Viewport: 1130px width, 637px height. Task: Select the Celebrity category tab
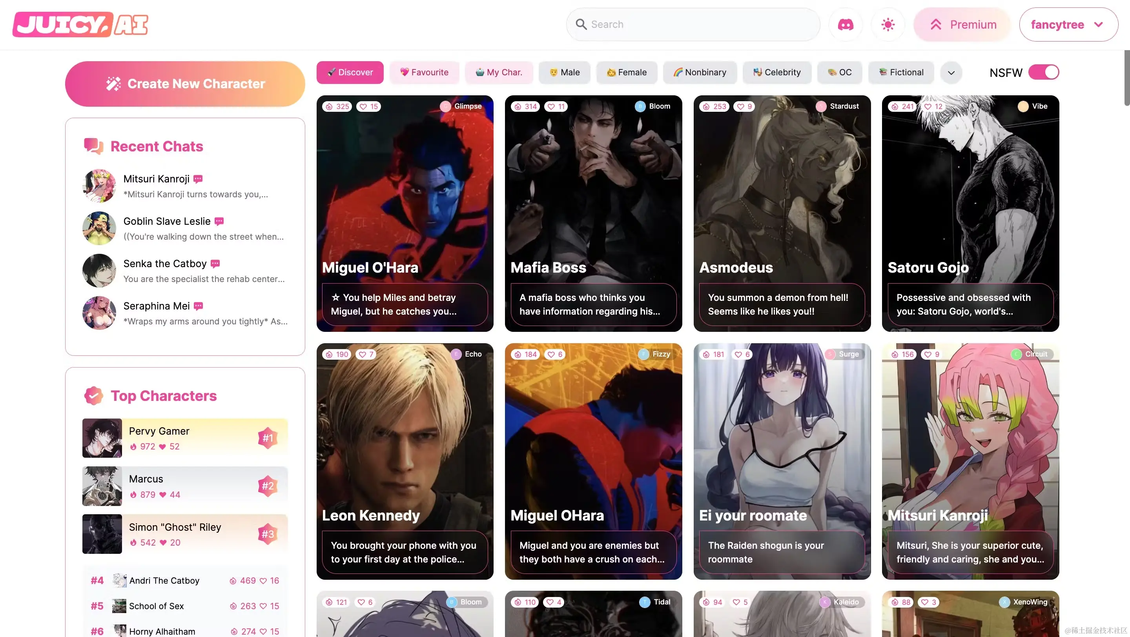(x=777, y=72)
